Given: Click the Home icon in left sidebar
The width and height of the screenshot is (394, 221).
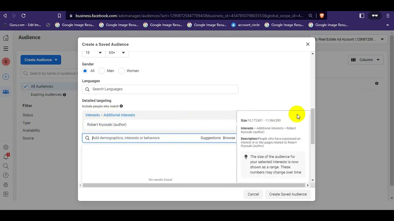Looking at the screenshot, I should tap(6, 38).
